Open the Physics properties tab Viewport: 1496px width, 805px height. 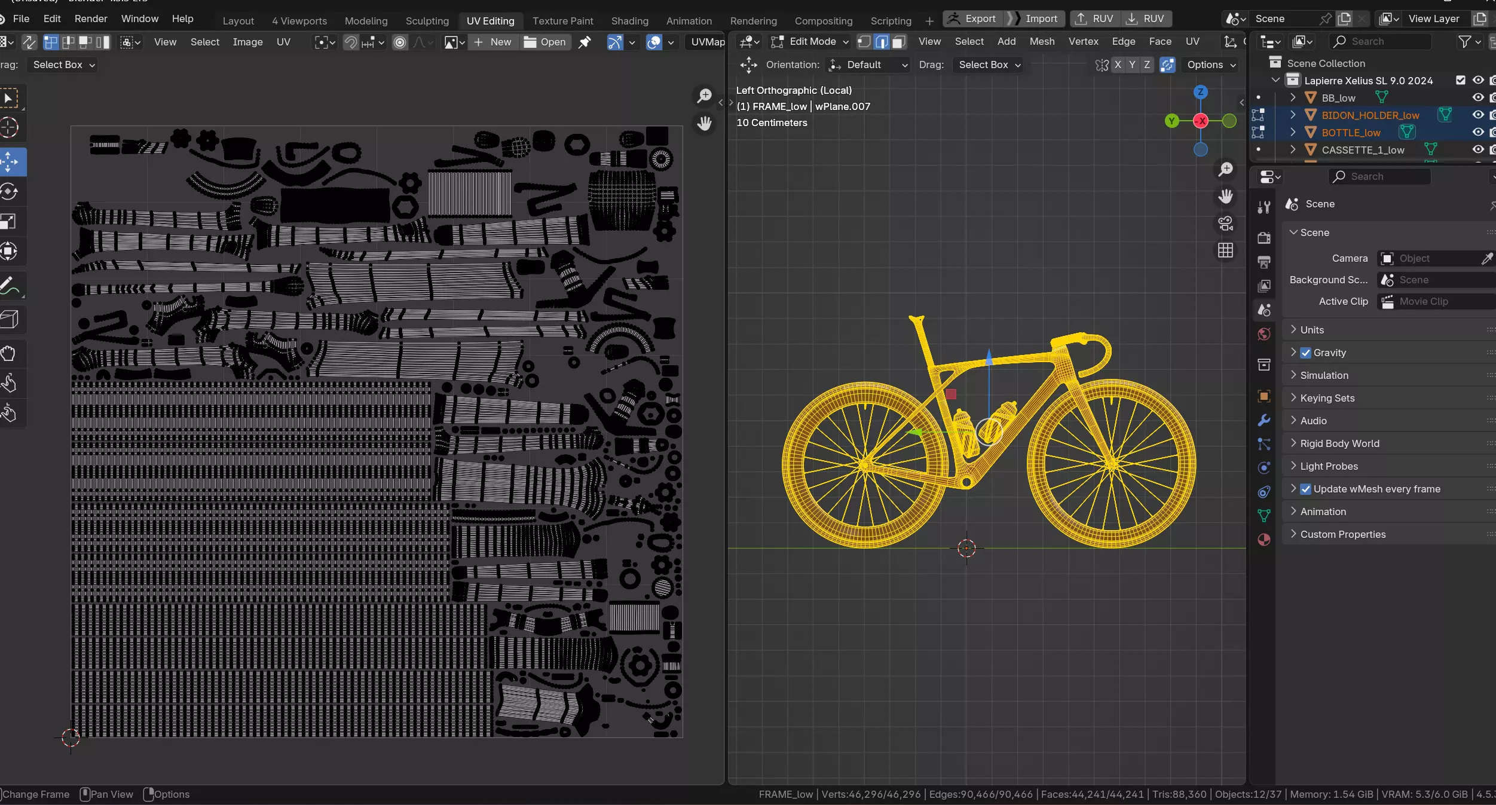(x=1264, y=468)
